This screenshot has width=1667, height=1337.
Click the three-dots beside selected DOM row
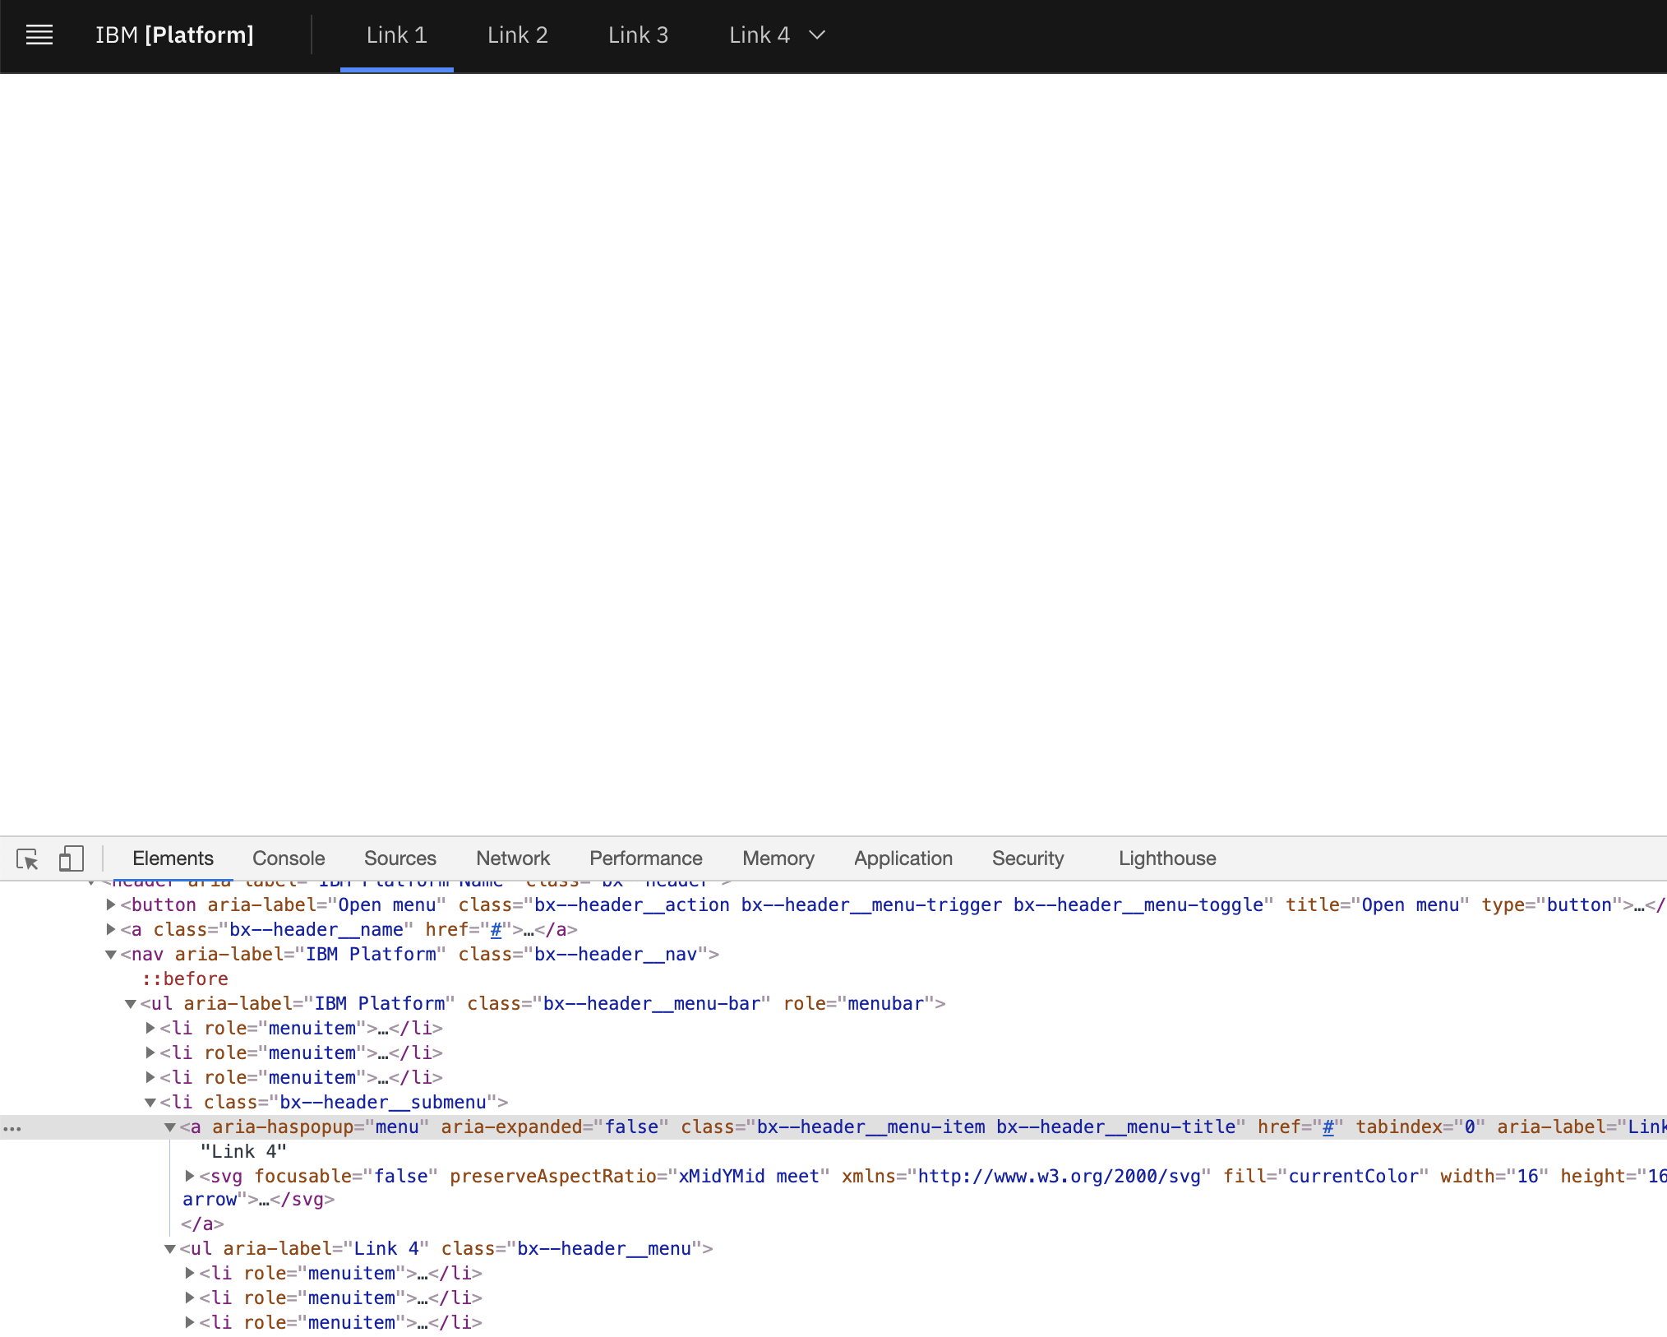[12, 1129]
